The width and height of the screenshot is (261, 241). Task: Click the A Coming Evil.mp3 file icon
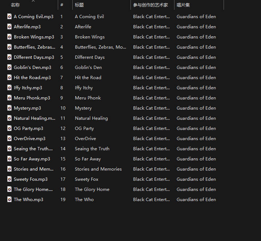click(x=9, y=16)
